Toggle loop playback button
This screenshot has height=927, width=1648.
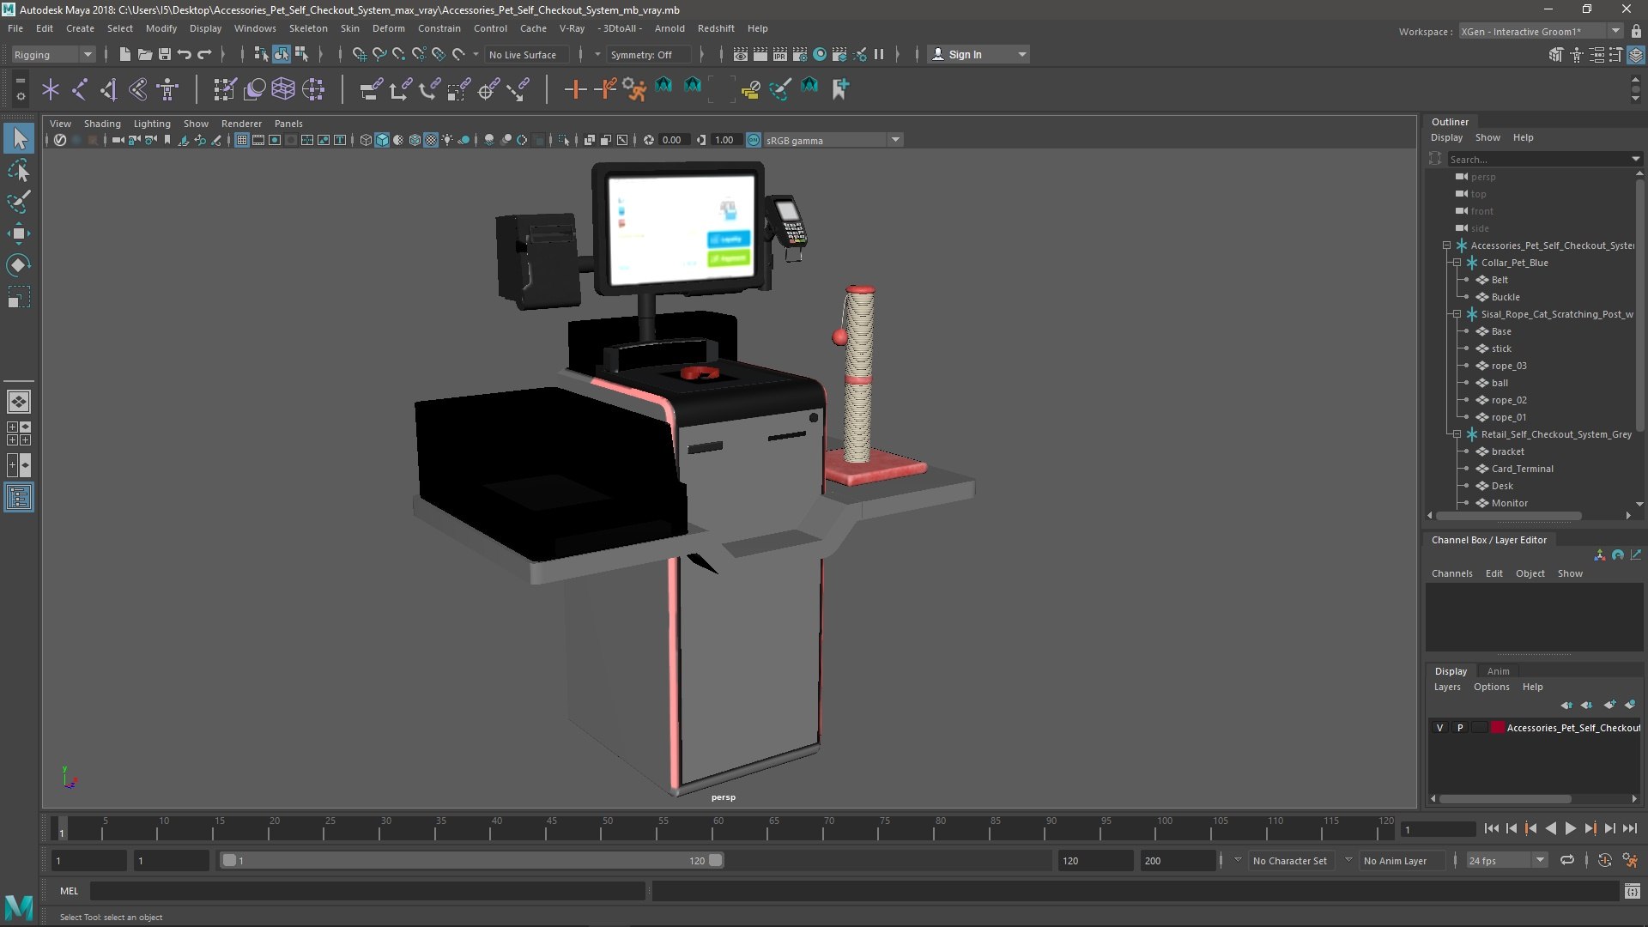pos(1567,860)
